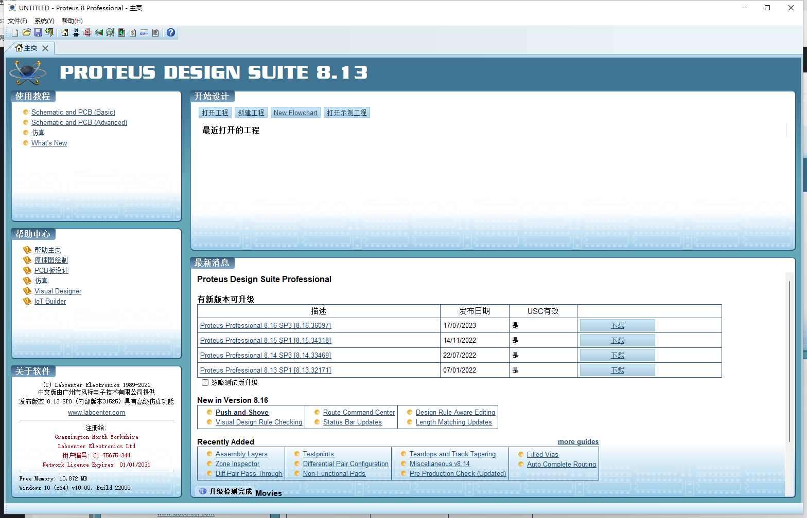Open the Gerber Viewer toolbar icon
The width and height of the screenshot is (807, 518).
click(110, 32)
